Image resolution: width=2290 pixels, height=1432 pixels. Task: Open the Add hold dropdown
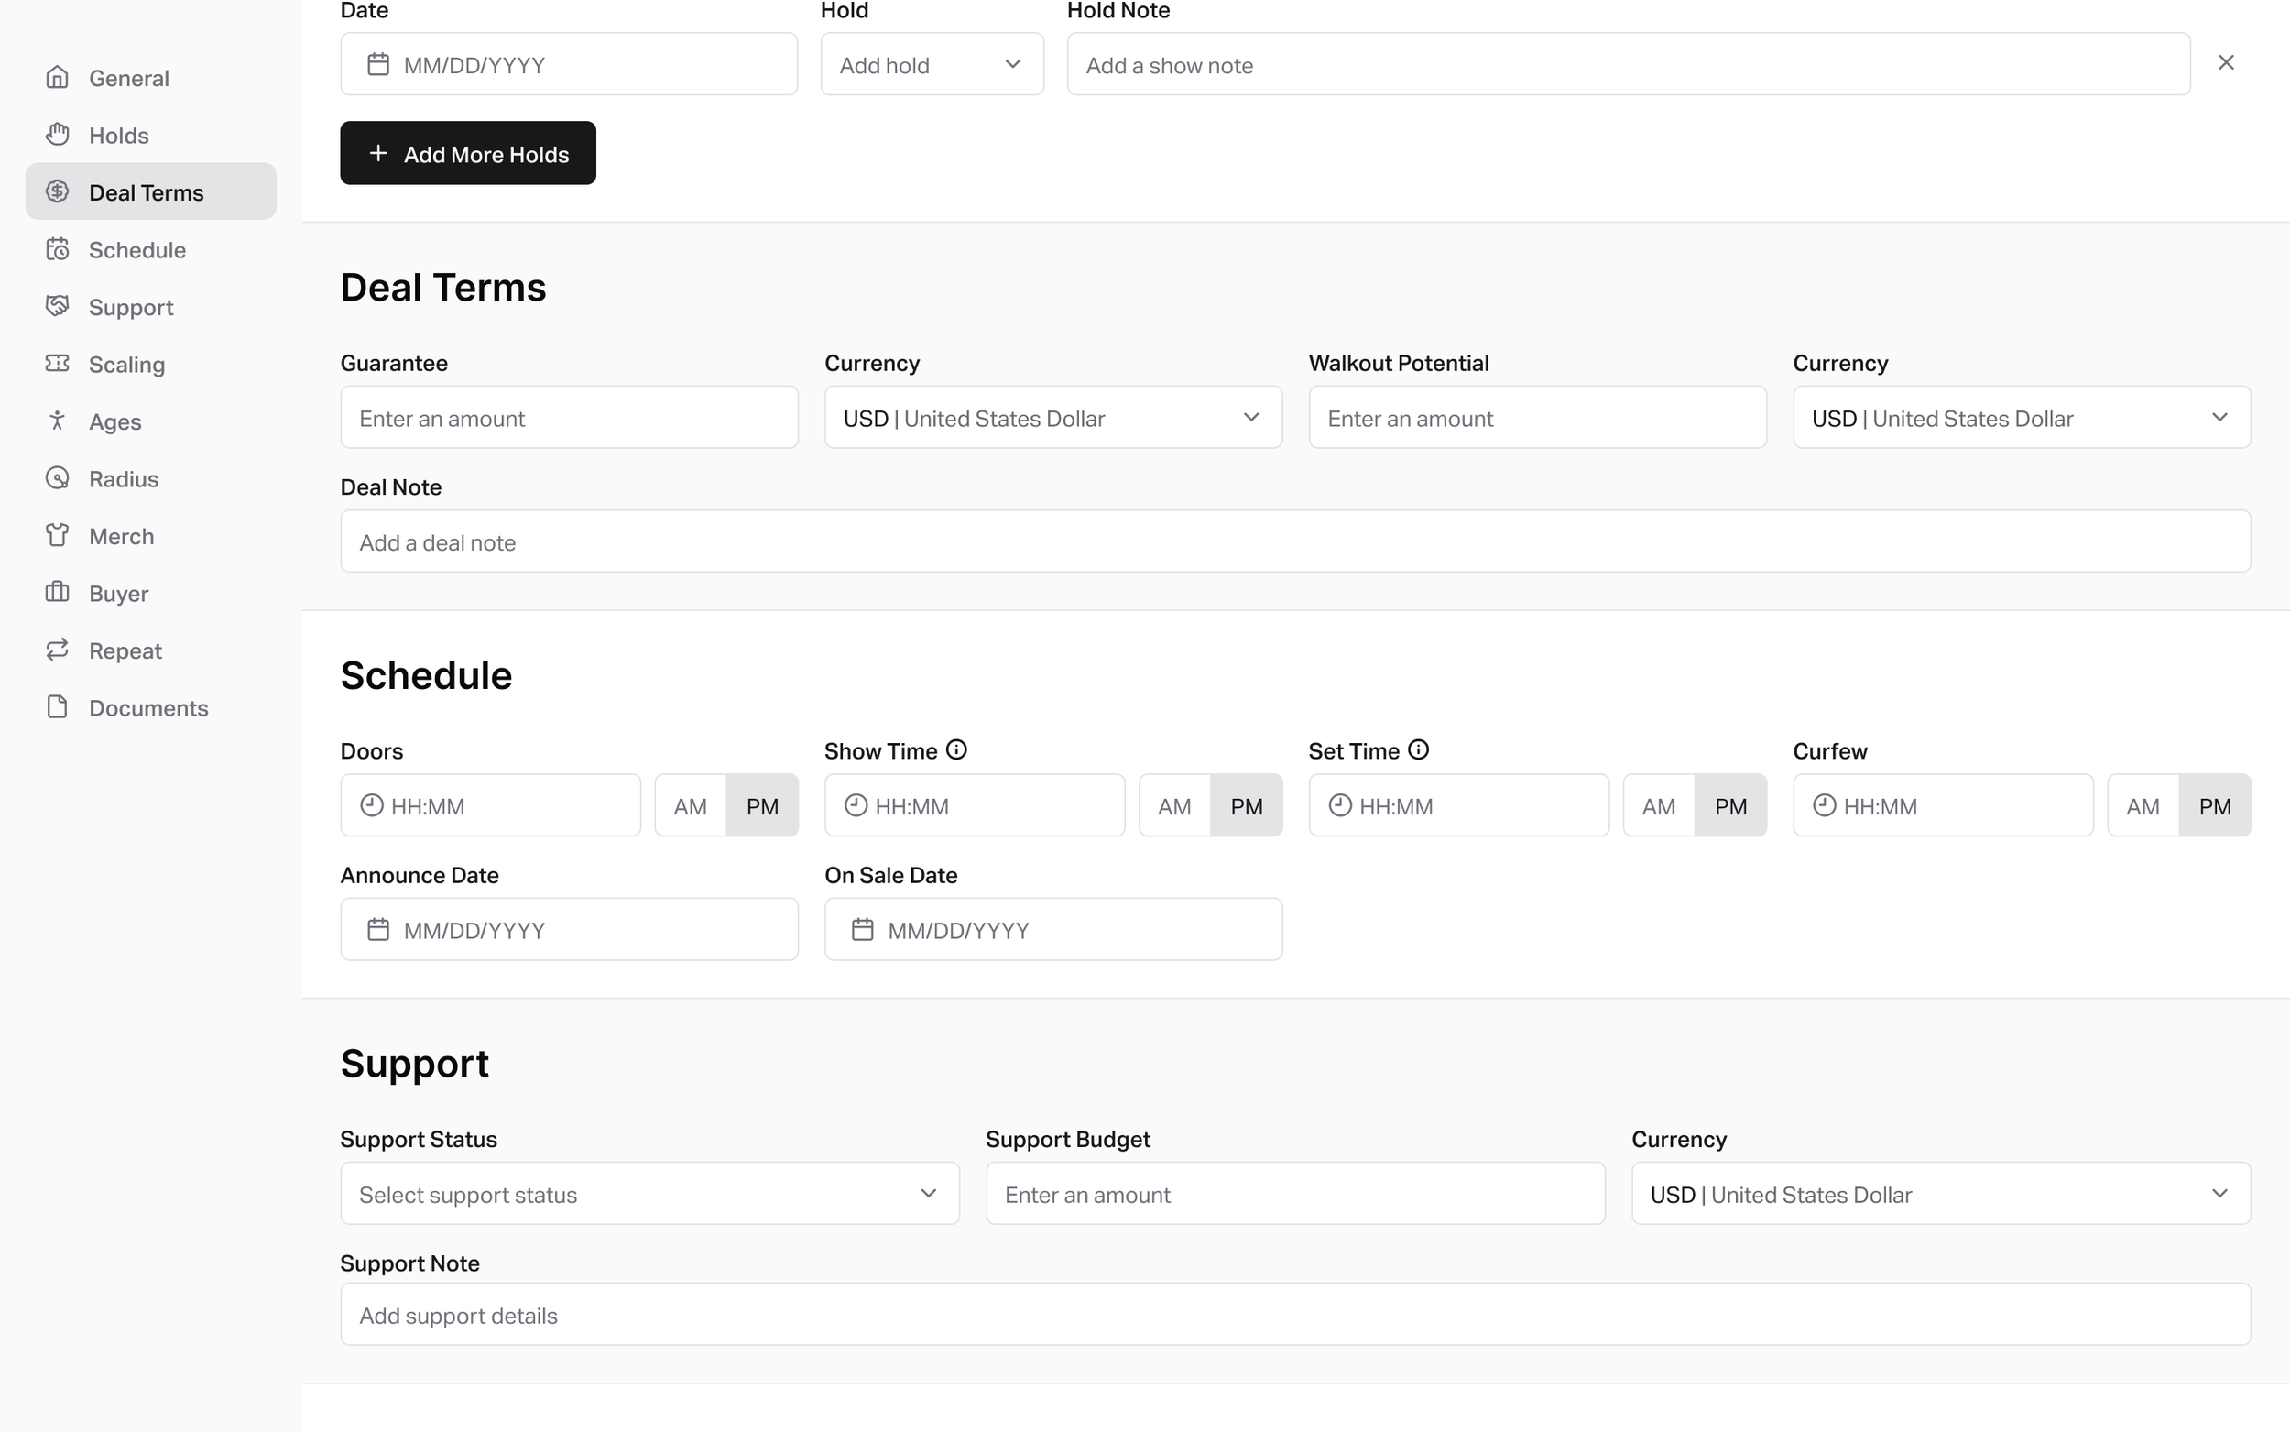coord(932,63)
